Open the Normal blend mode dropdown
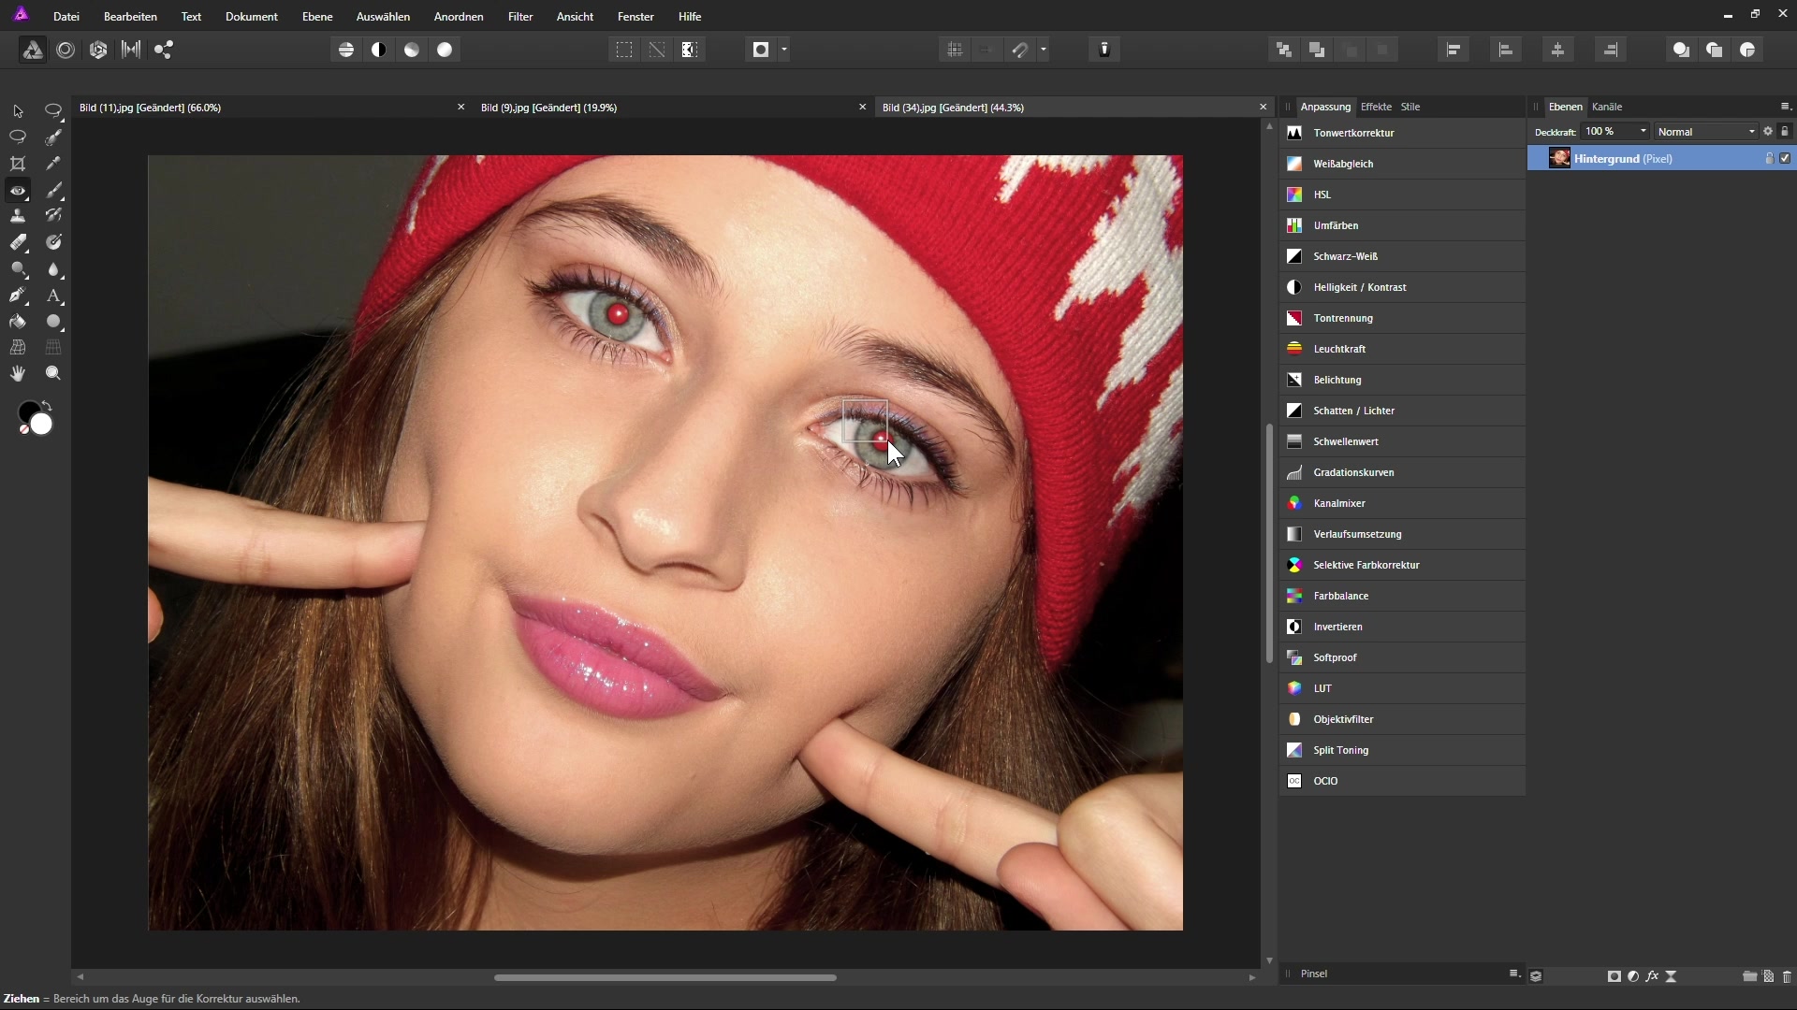1797x1010 pixels. (1706, 132)
